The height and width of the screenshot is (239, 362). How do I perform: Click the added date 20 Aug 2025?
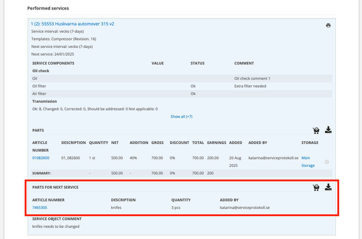pyautogui.click(x=235, y=162)
